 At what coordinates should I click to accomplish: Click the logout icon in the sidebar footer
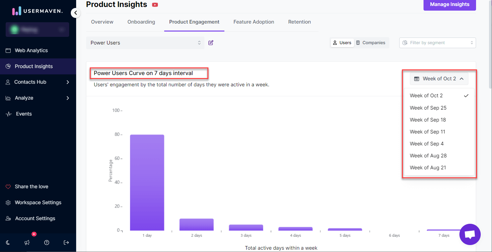(66, 243)
